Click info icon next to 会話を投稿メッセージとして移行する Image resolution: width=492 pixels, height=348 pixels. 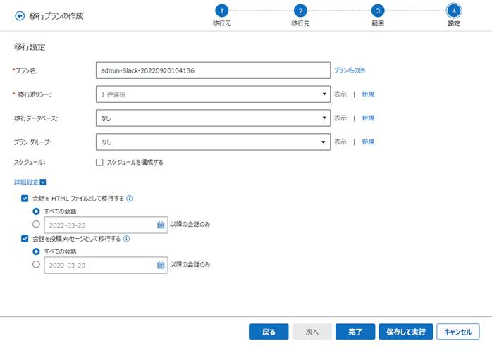126,239
